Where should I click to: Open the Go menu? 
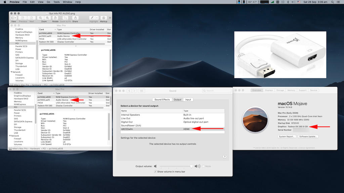coord(48,2)
